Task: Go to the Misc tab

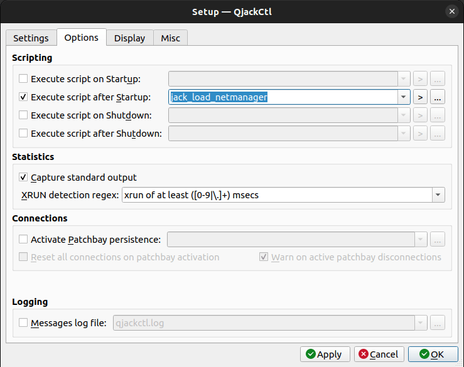Action: coord(170,38)
